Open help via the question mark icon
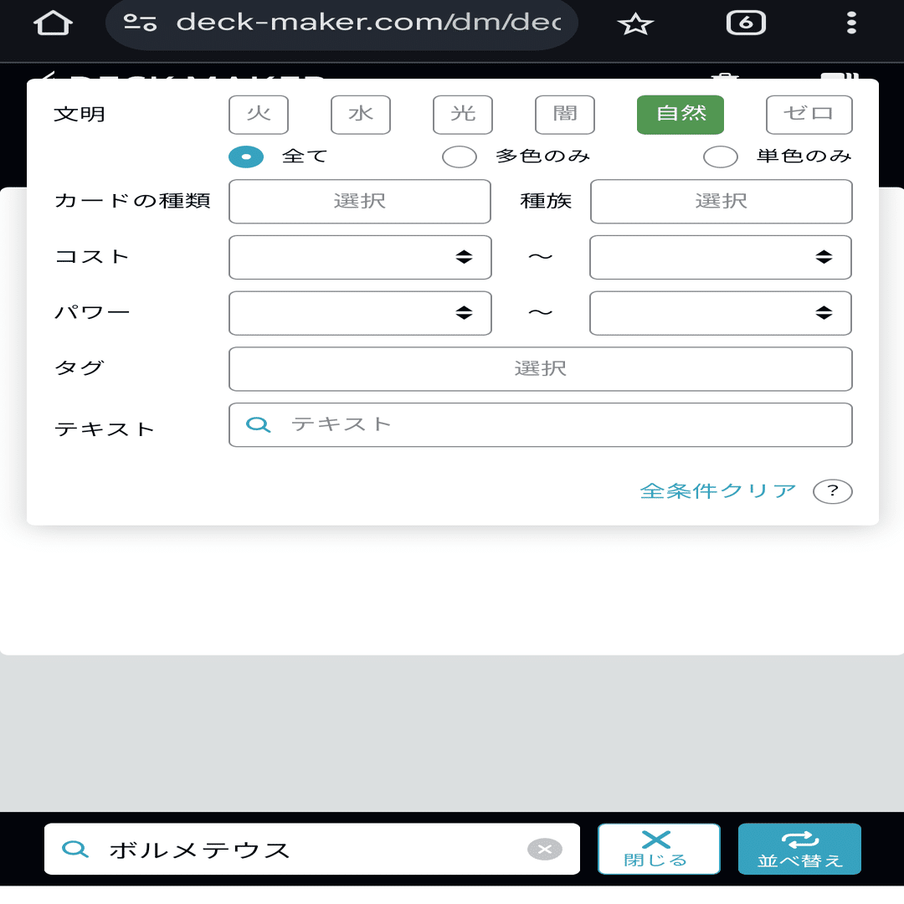The height and width of the screenshot is (904, 904). (x=832, y=491)
